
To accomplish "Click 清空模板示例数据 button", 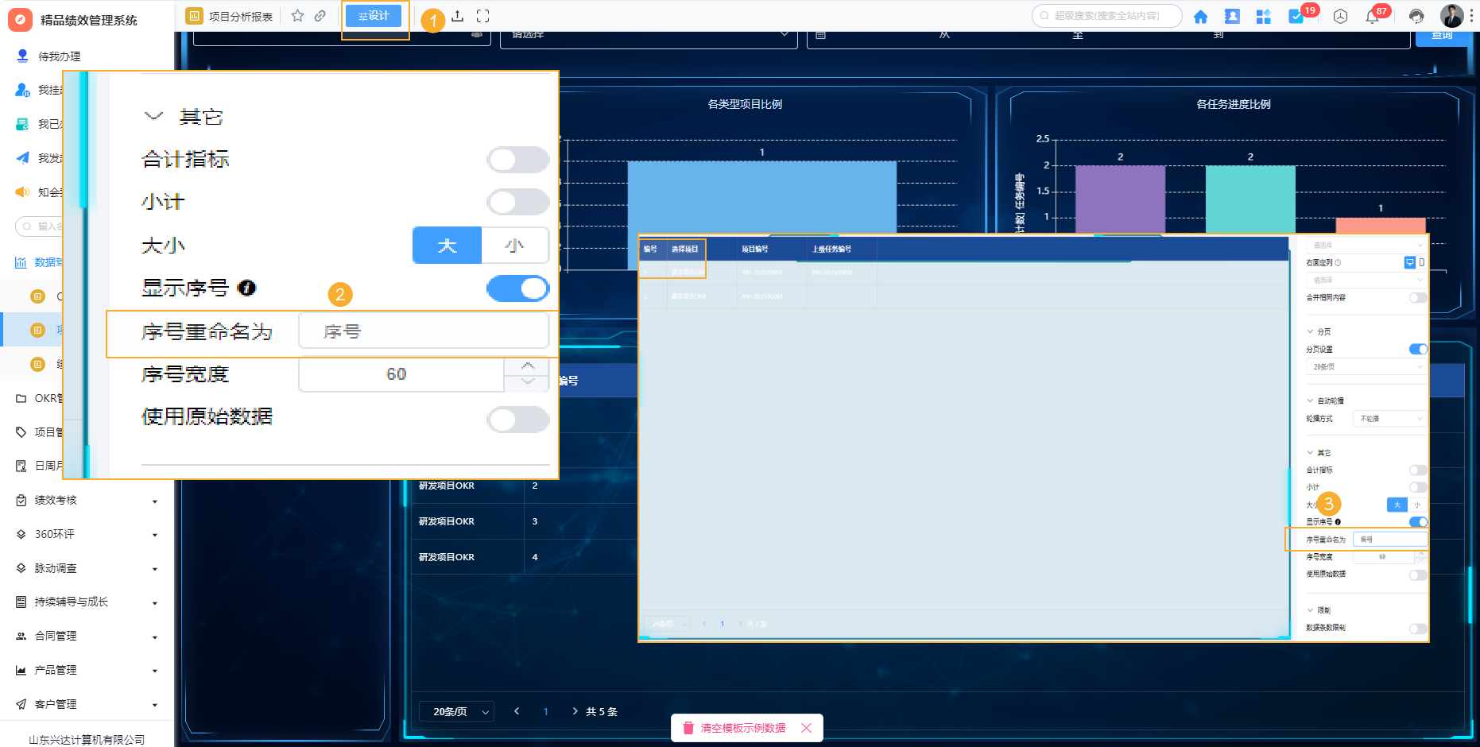I will 742,728.
